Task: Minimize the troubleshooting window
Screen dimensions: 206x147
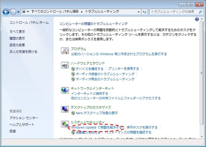Action: (x=183, y=5)
